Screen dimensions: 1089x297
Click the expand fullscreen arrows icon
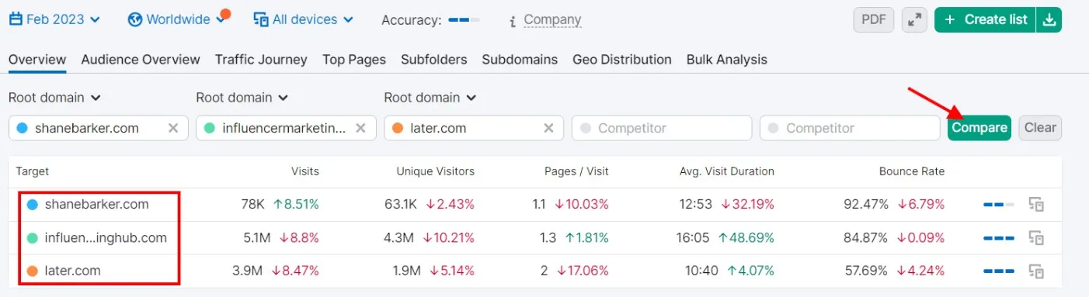click(914, 20)
